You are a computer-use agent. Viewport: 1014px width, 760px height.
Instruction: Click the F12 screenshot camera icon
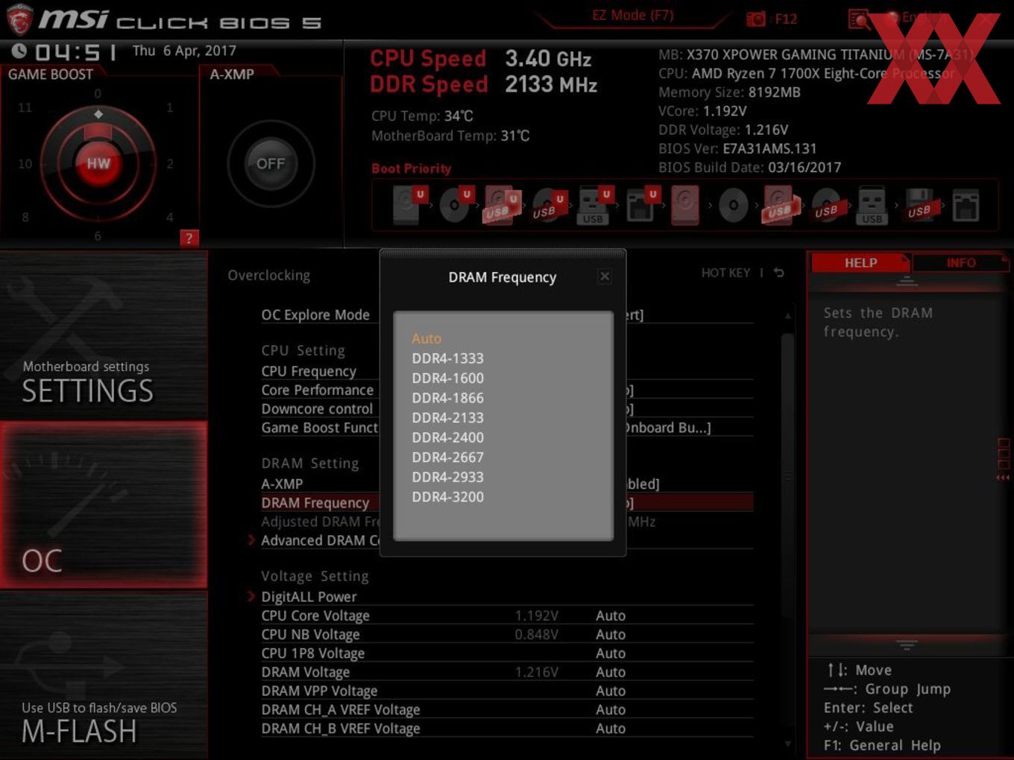(756, 19)
